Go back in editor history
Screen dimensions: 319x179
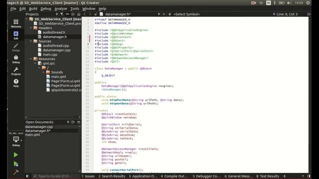[85, 14]
